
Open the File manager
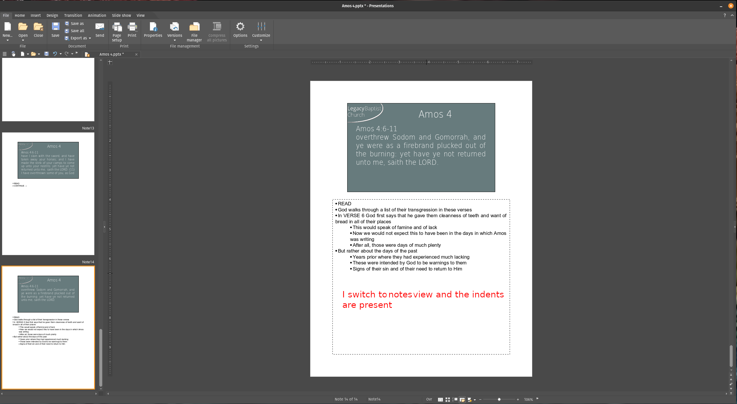(x=194, y=32)
